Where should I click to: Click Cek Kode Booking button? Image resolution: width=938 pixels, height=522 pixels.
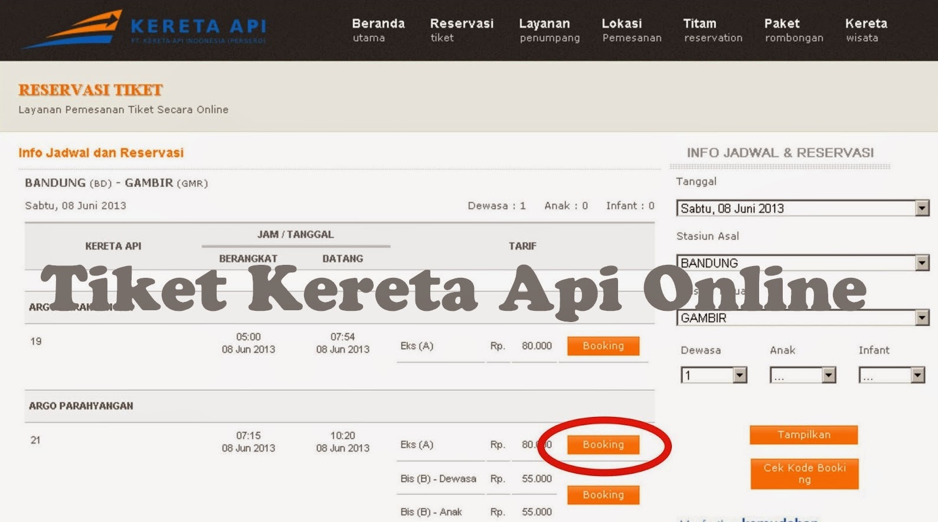click(805, 474)
